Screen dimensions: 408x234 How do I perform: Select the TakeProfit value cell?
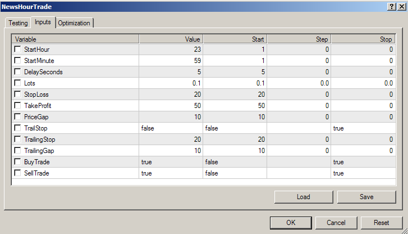coord(171,106)
